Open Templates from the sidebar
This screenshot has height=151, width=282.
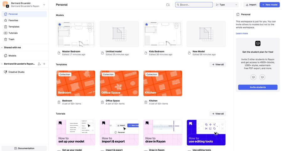(24, 27)
